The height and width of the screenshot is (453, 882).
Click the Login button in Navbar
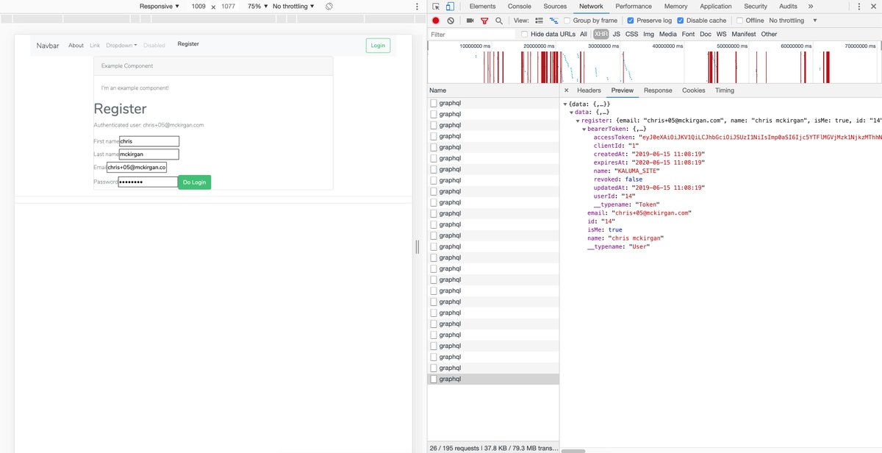tap(378, 46)
